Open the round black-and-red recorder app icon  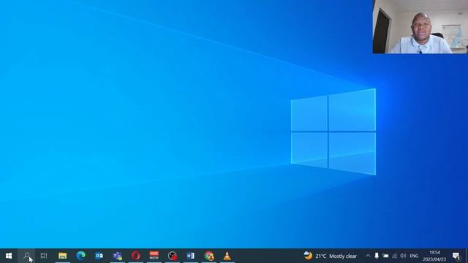173,256
